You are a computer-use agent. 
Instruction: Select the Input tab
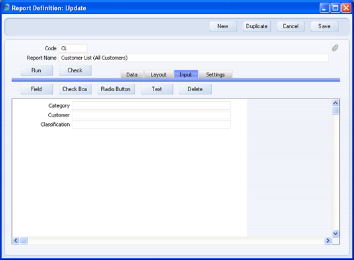(186, 74)
